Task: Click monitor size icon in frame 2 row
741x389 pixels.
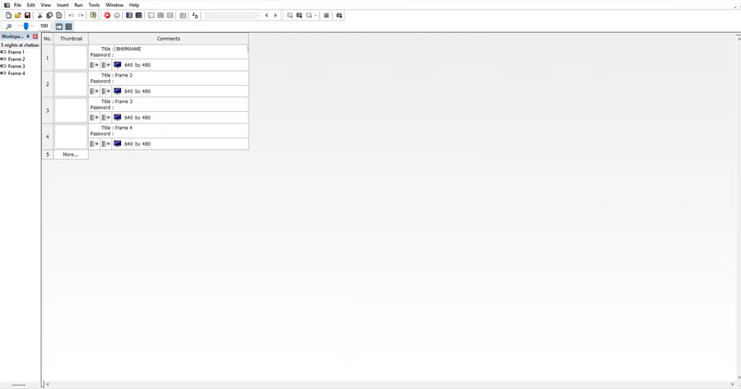Action: coord(118,91)
